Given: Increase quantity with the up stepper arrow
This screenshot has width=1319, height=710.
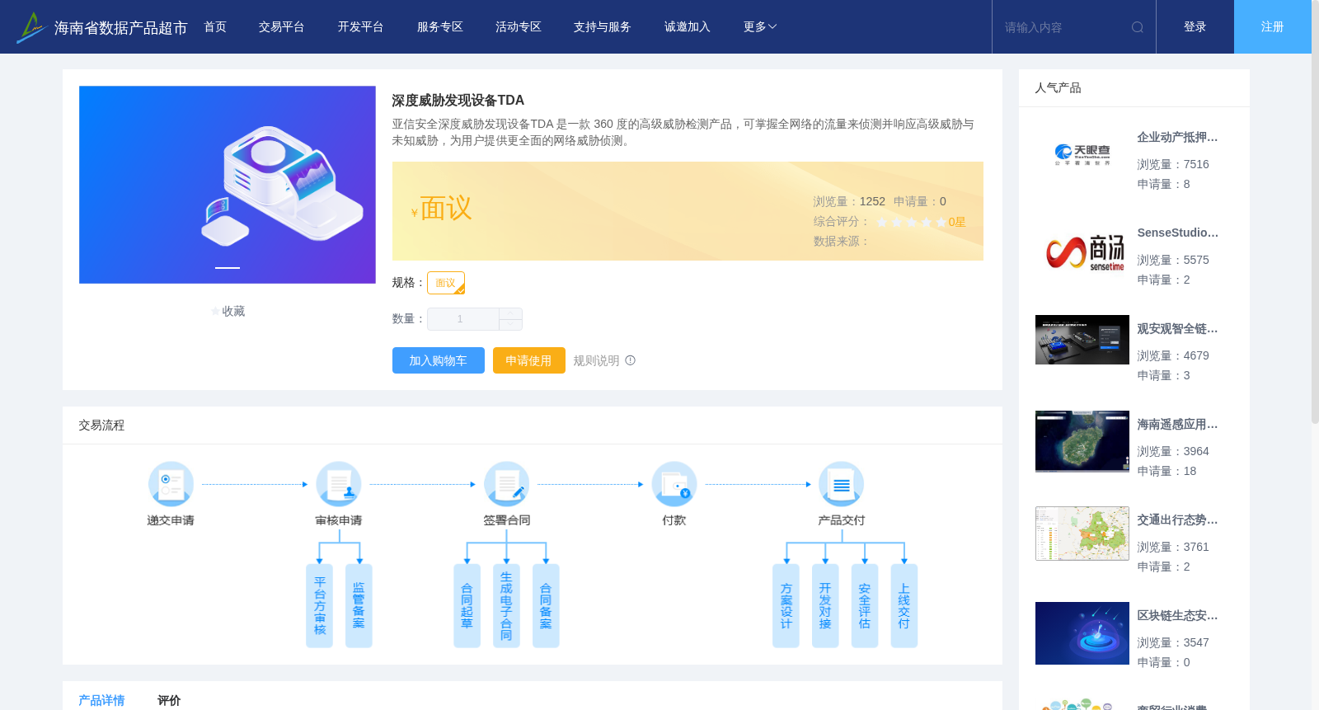Looking at the screenshot, I should pos(510,313).
